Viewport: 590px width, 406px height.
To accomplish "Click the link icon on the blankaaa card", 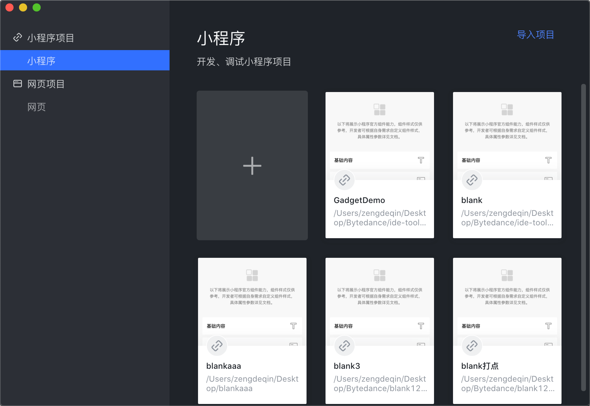I will (x=217, y=345).
